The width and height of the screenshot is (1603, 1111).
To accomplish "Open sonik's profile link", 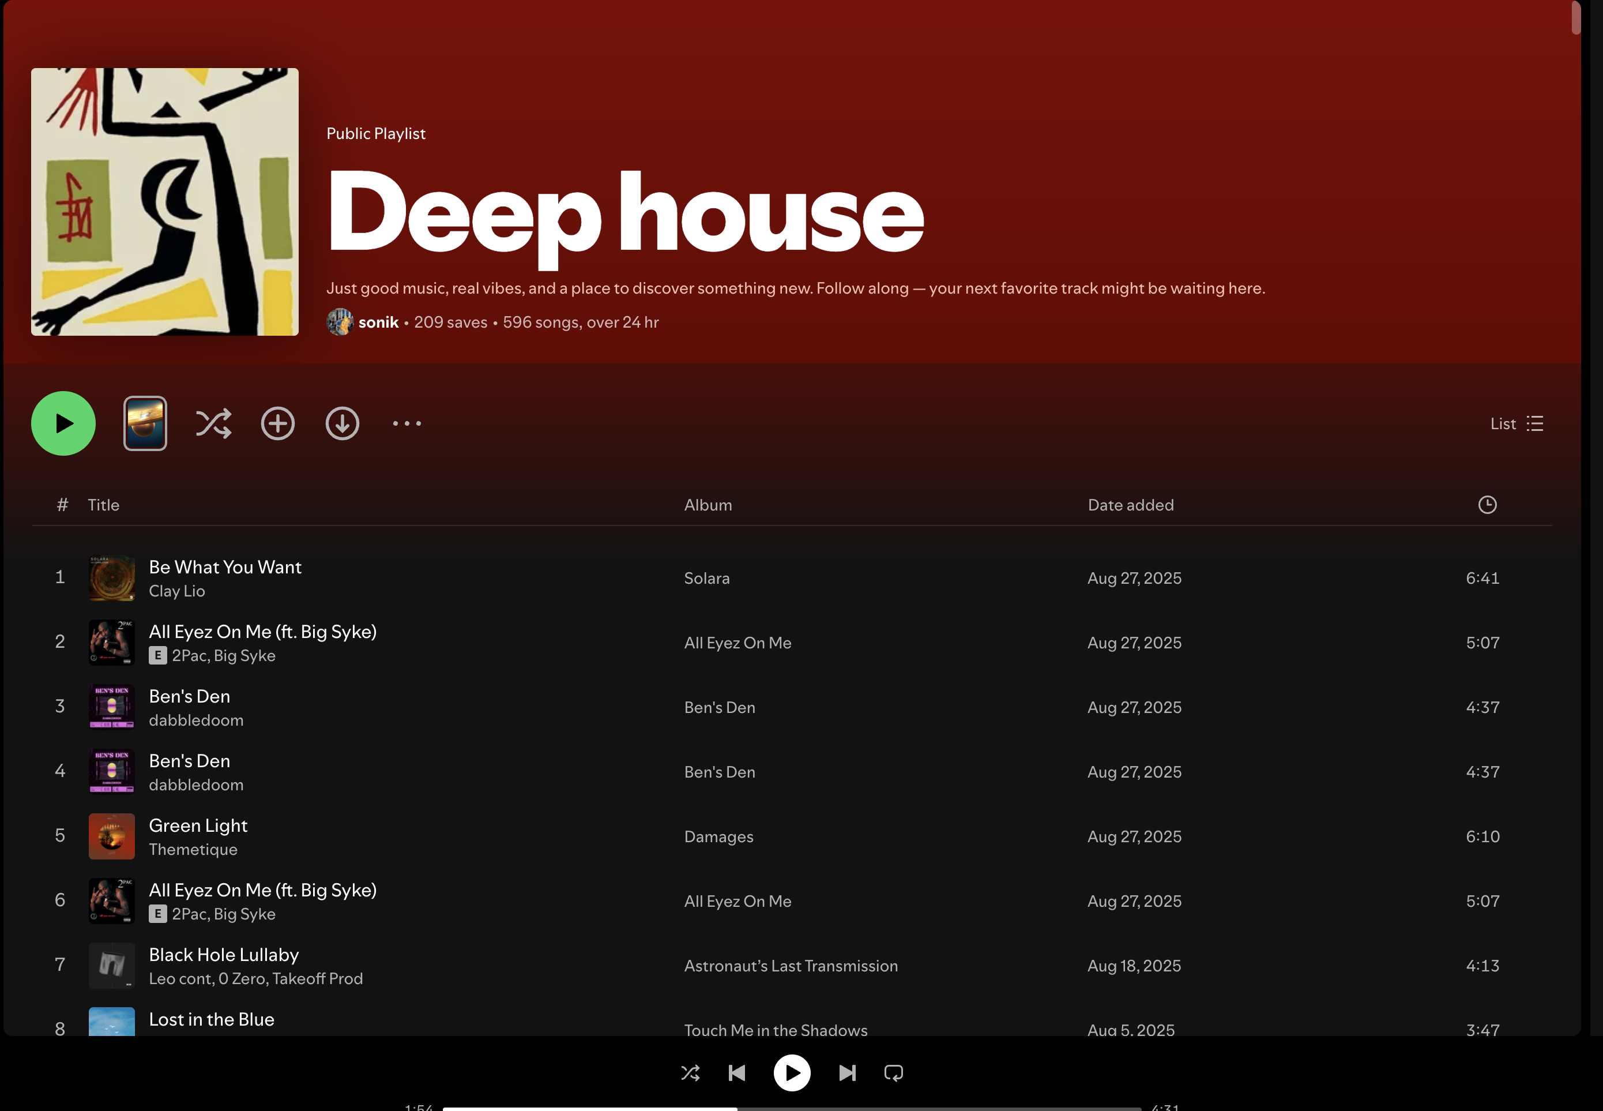I will point(378,322).
